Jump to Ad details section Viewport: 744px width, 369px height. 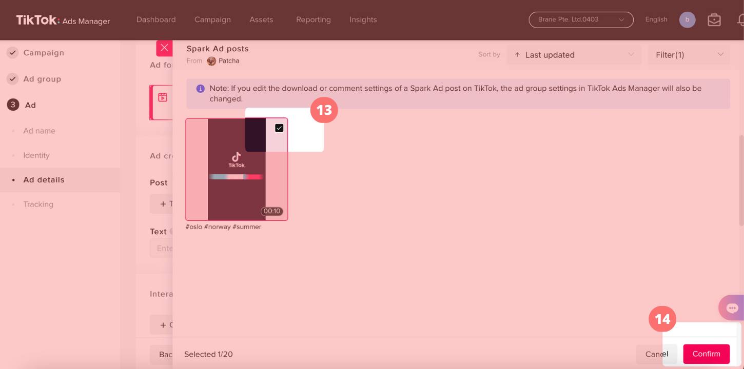click(44, 180)
